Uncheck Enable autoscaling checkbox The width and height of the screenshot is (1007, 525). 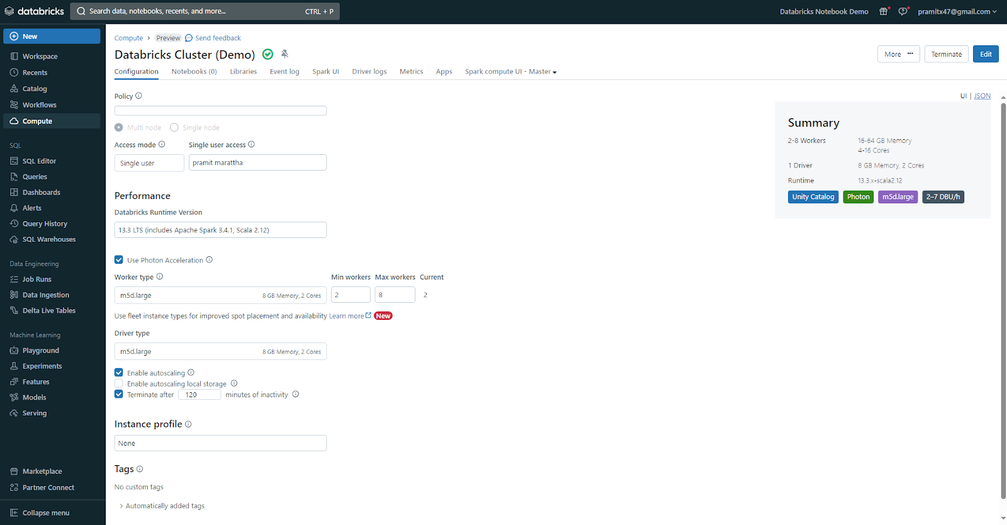(x=119, y=373)
